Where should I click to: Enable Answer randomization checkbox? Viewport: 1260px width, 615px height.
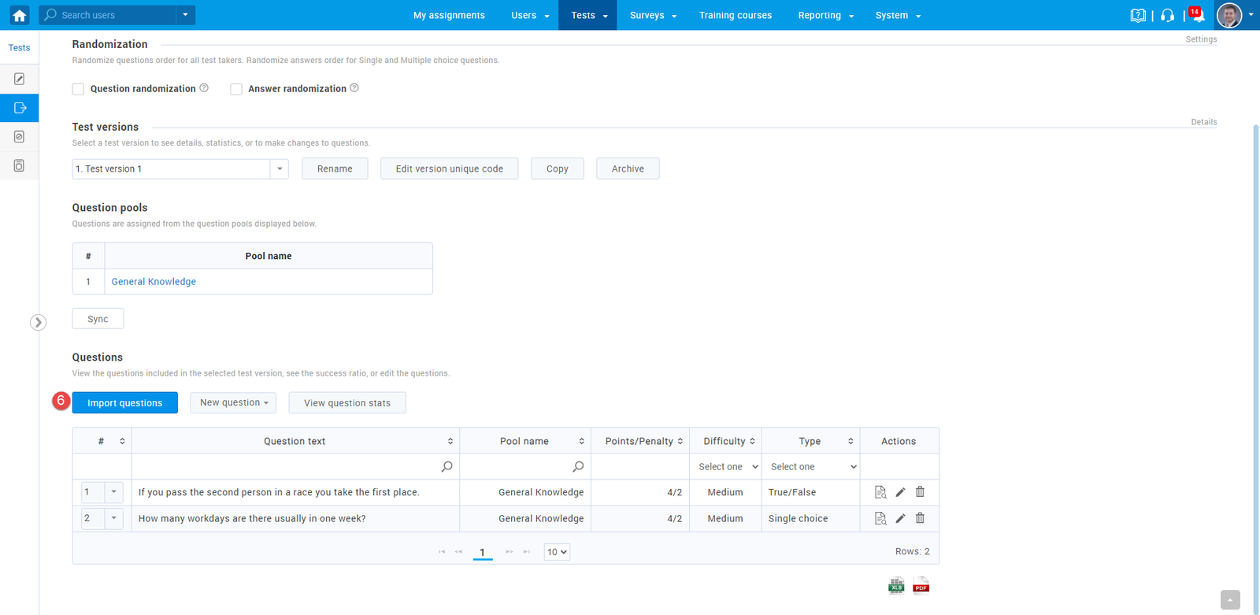click(x=236, y=89)
